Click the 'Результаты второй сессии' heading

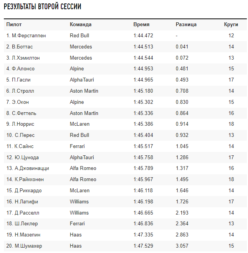(x=42, y=7)
